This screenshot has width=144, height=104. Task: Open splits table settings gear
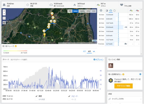(101, 10)
